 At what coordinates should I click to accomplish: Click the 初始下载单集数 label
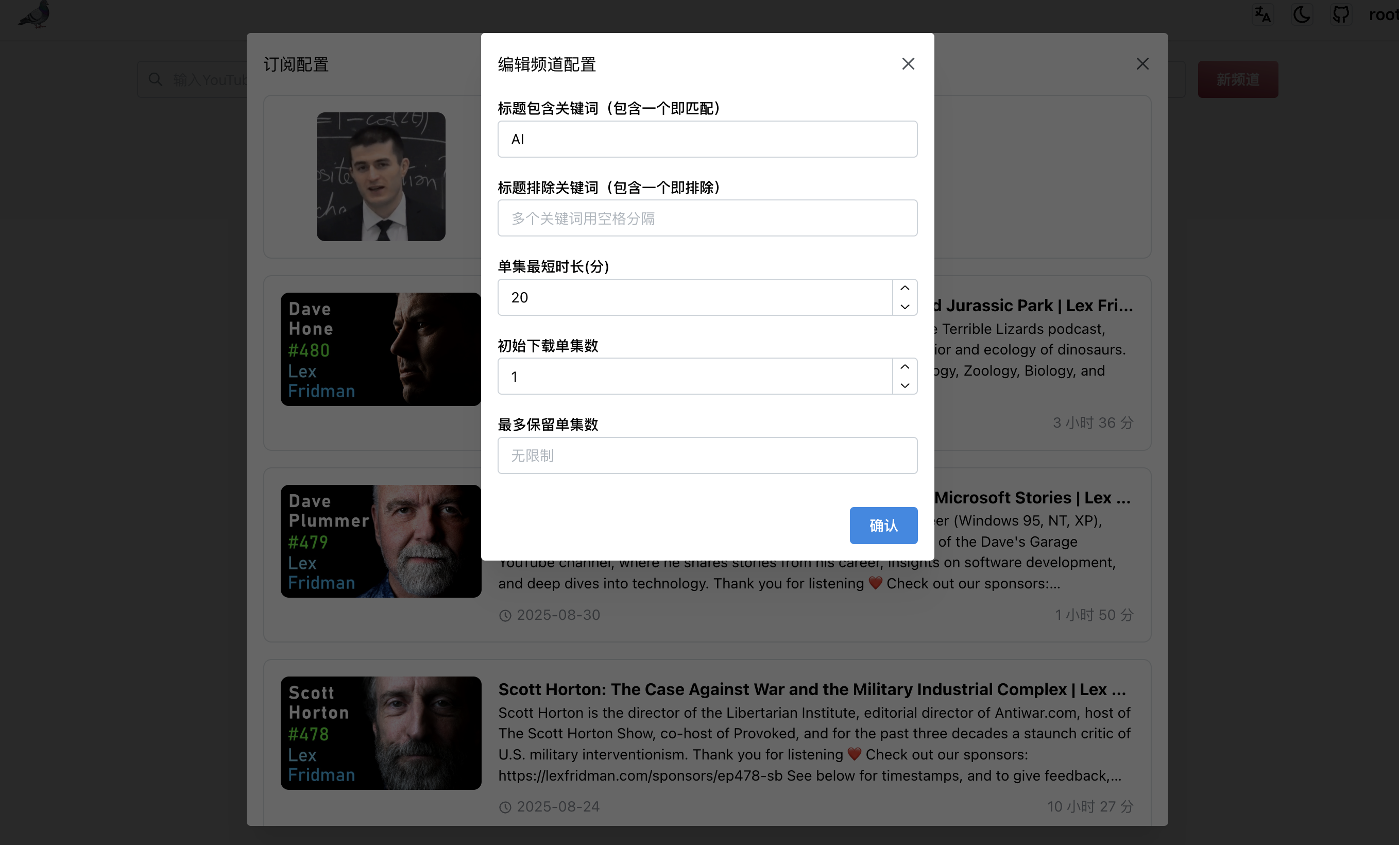coord(548,346)
